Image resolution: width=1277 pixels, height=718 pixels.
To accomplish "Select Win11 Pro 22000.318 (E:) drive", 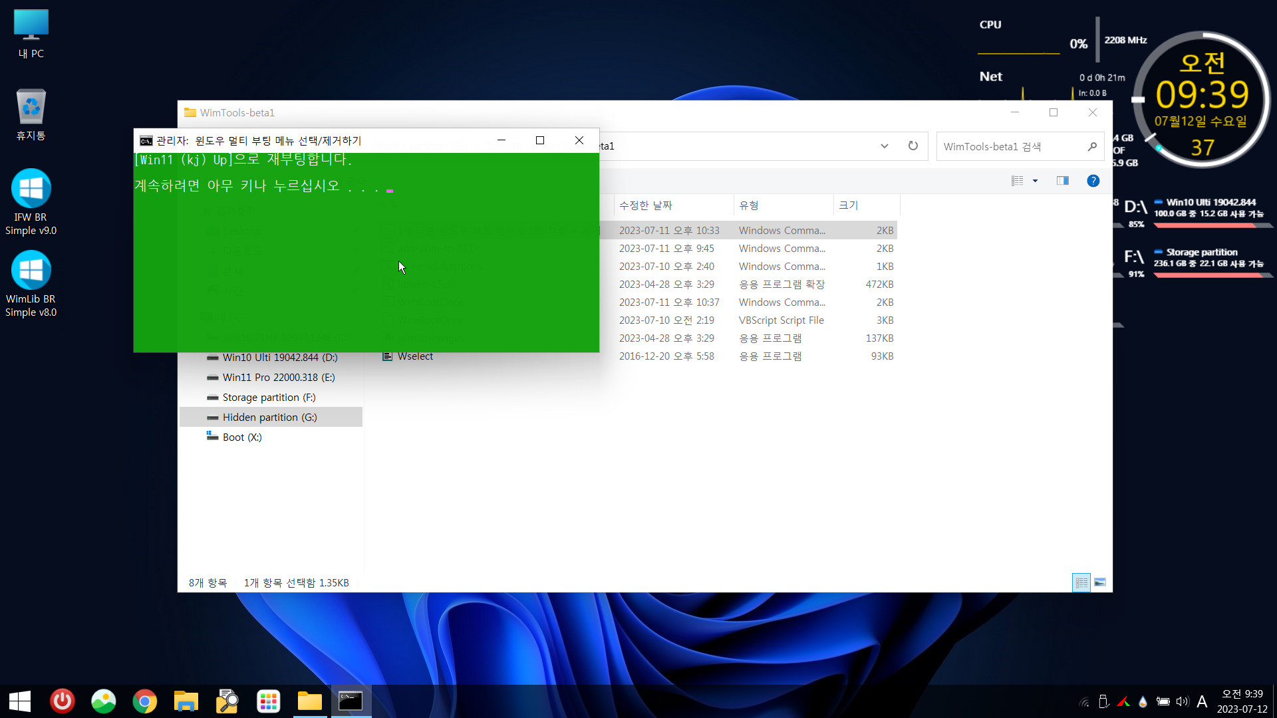I will click(278, 378).
